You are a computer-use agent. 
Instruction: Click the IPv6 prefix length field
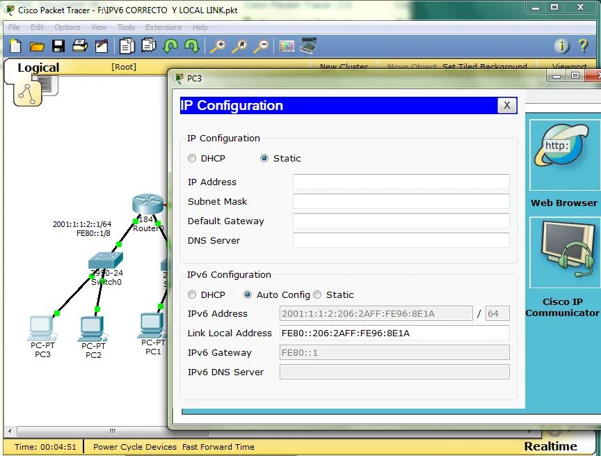click(x=497, y=313)
